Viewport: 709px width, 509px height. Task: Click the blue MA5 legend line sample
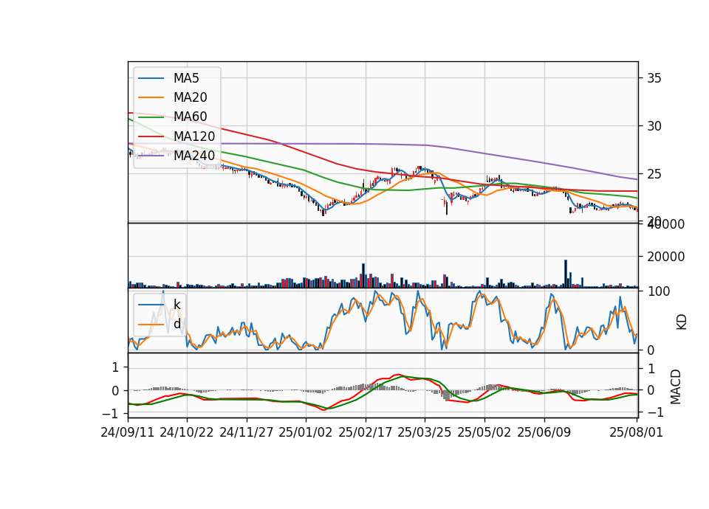tap(151, 78)
